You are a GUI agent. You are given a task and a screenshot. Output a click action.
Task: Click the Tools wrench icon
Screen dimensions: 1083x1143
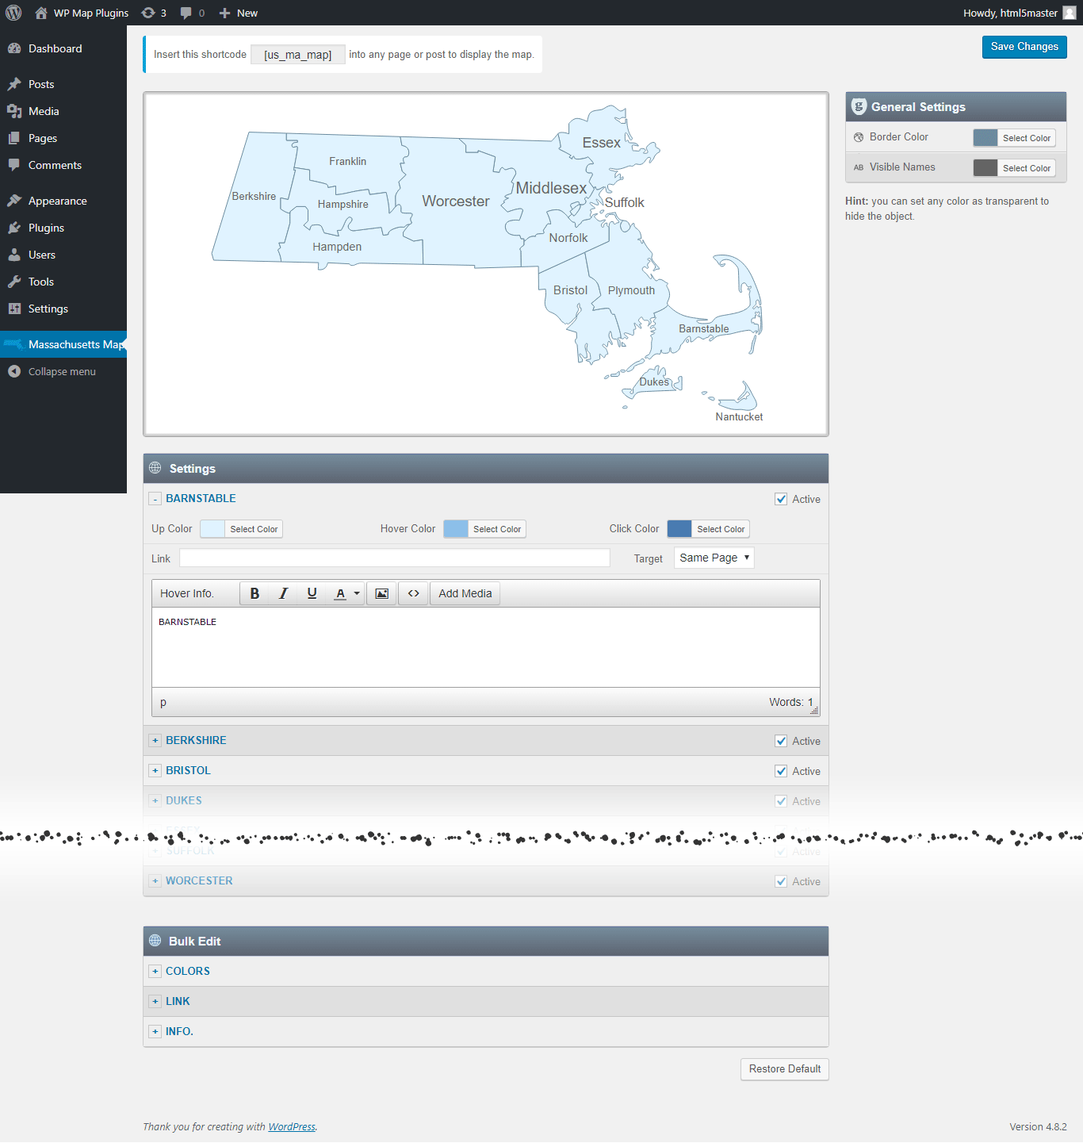pyautogui.click(x=14, y=282)
